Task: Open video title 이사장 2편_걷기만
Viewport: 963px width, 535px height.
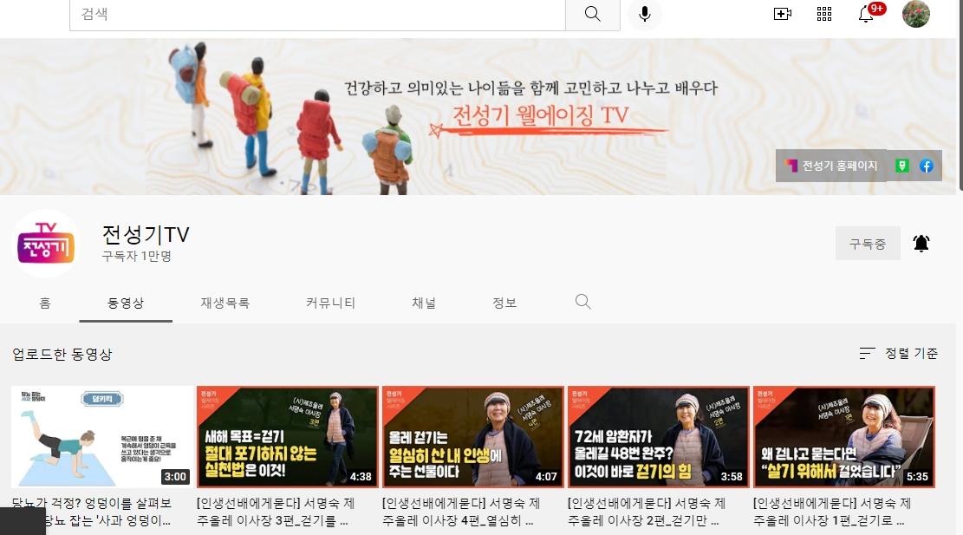Action: point(646,512)
